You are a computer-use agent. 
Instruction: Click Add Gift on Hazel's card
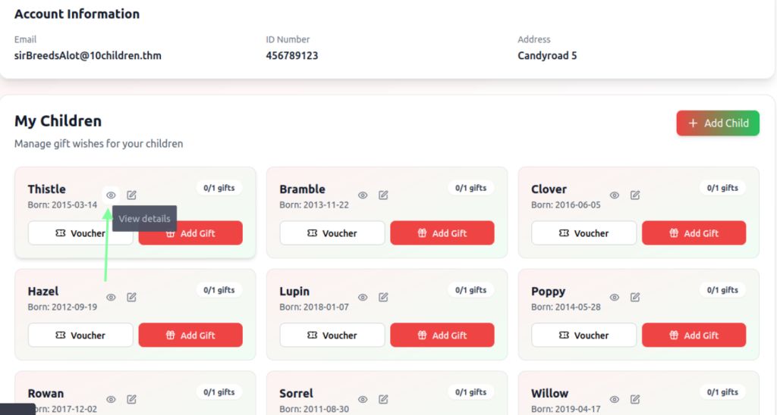[190, 335]
